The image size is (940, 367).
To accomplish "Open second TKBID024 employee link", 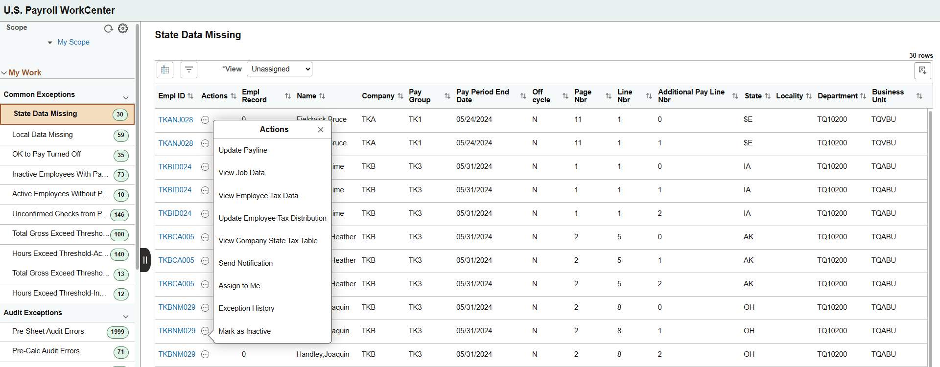I will coord(175,190).
